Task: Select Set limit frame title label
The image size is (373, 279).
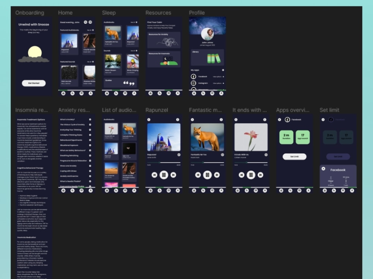Action: point(329,110)
